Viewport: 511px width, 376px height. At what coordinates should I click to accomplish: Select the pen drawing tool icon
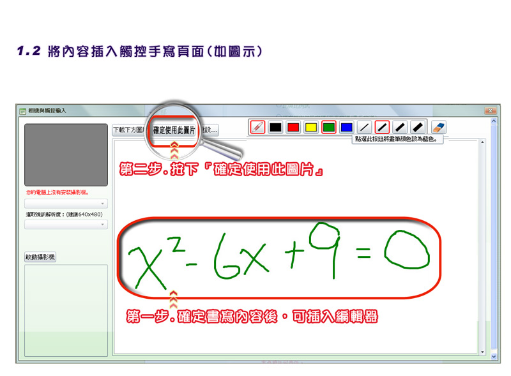pyautogui.click(x=257, y=127)
